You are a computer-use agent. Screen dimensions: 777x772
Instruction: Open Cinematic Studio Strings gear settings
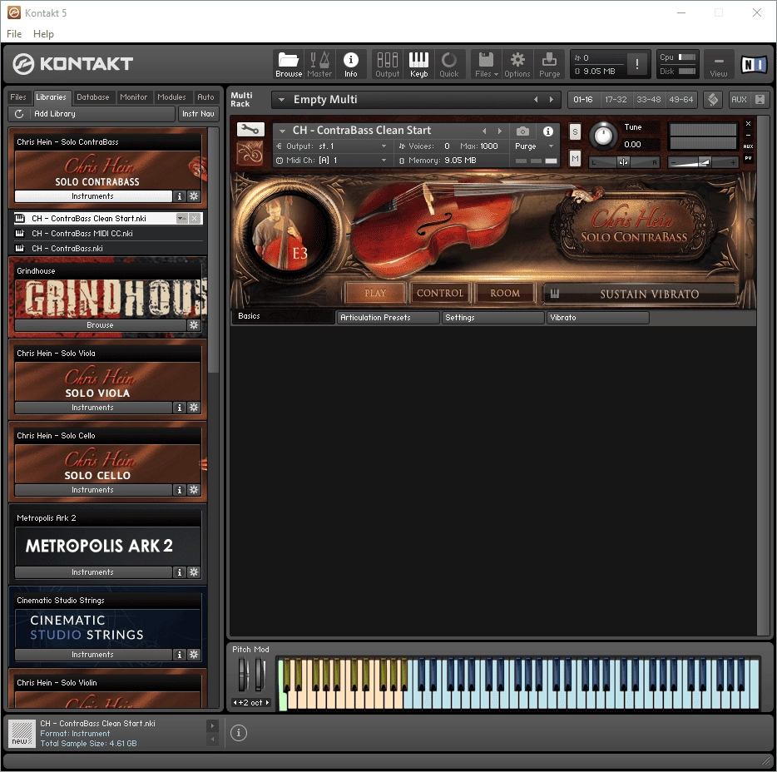click(194, 654)
